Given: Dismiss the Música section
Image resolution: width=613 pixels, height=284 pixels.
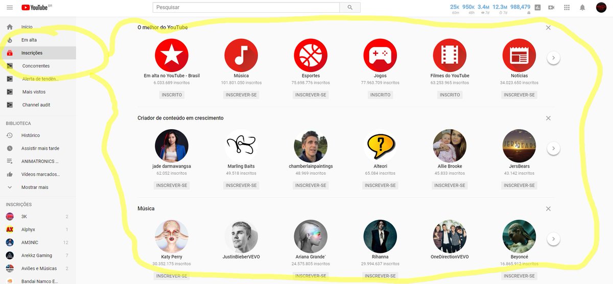Looking at the screenshot, I should point(548,209).
